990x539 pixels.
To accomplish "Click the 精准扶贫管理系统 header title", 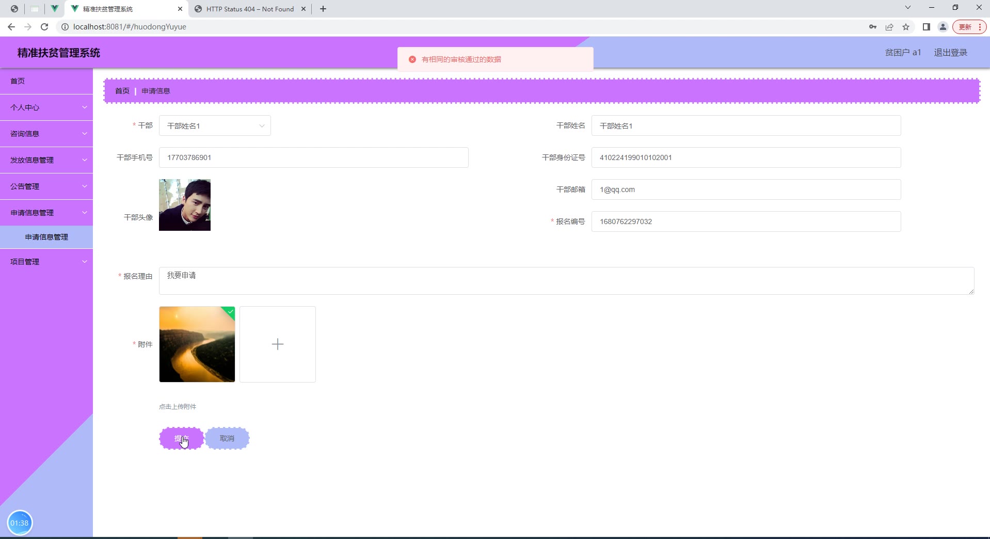I will (59, 53).
